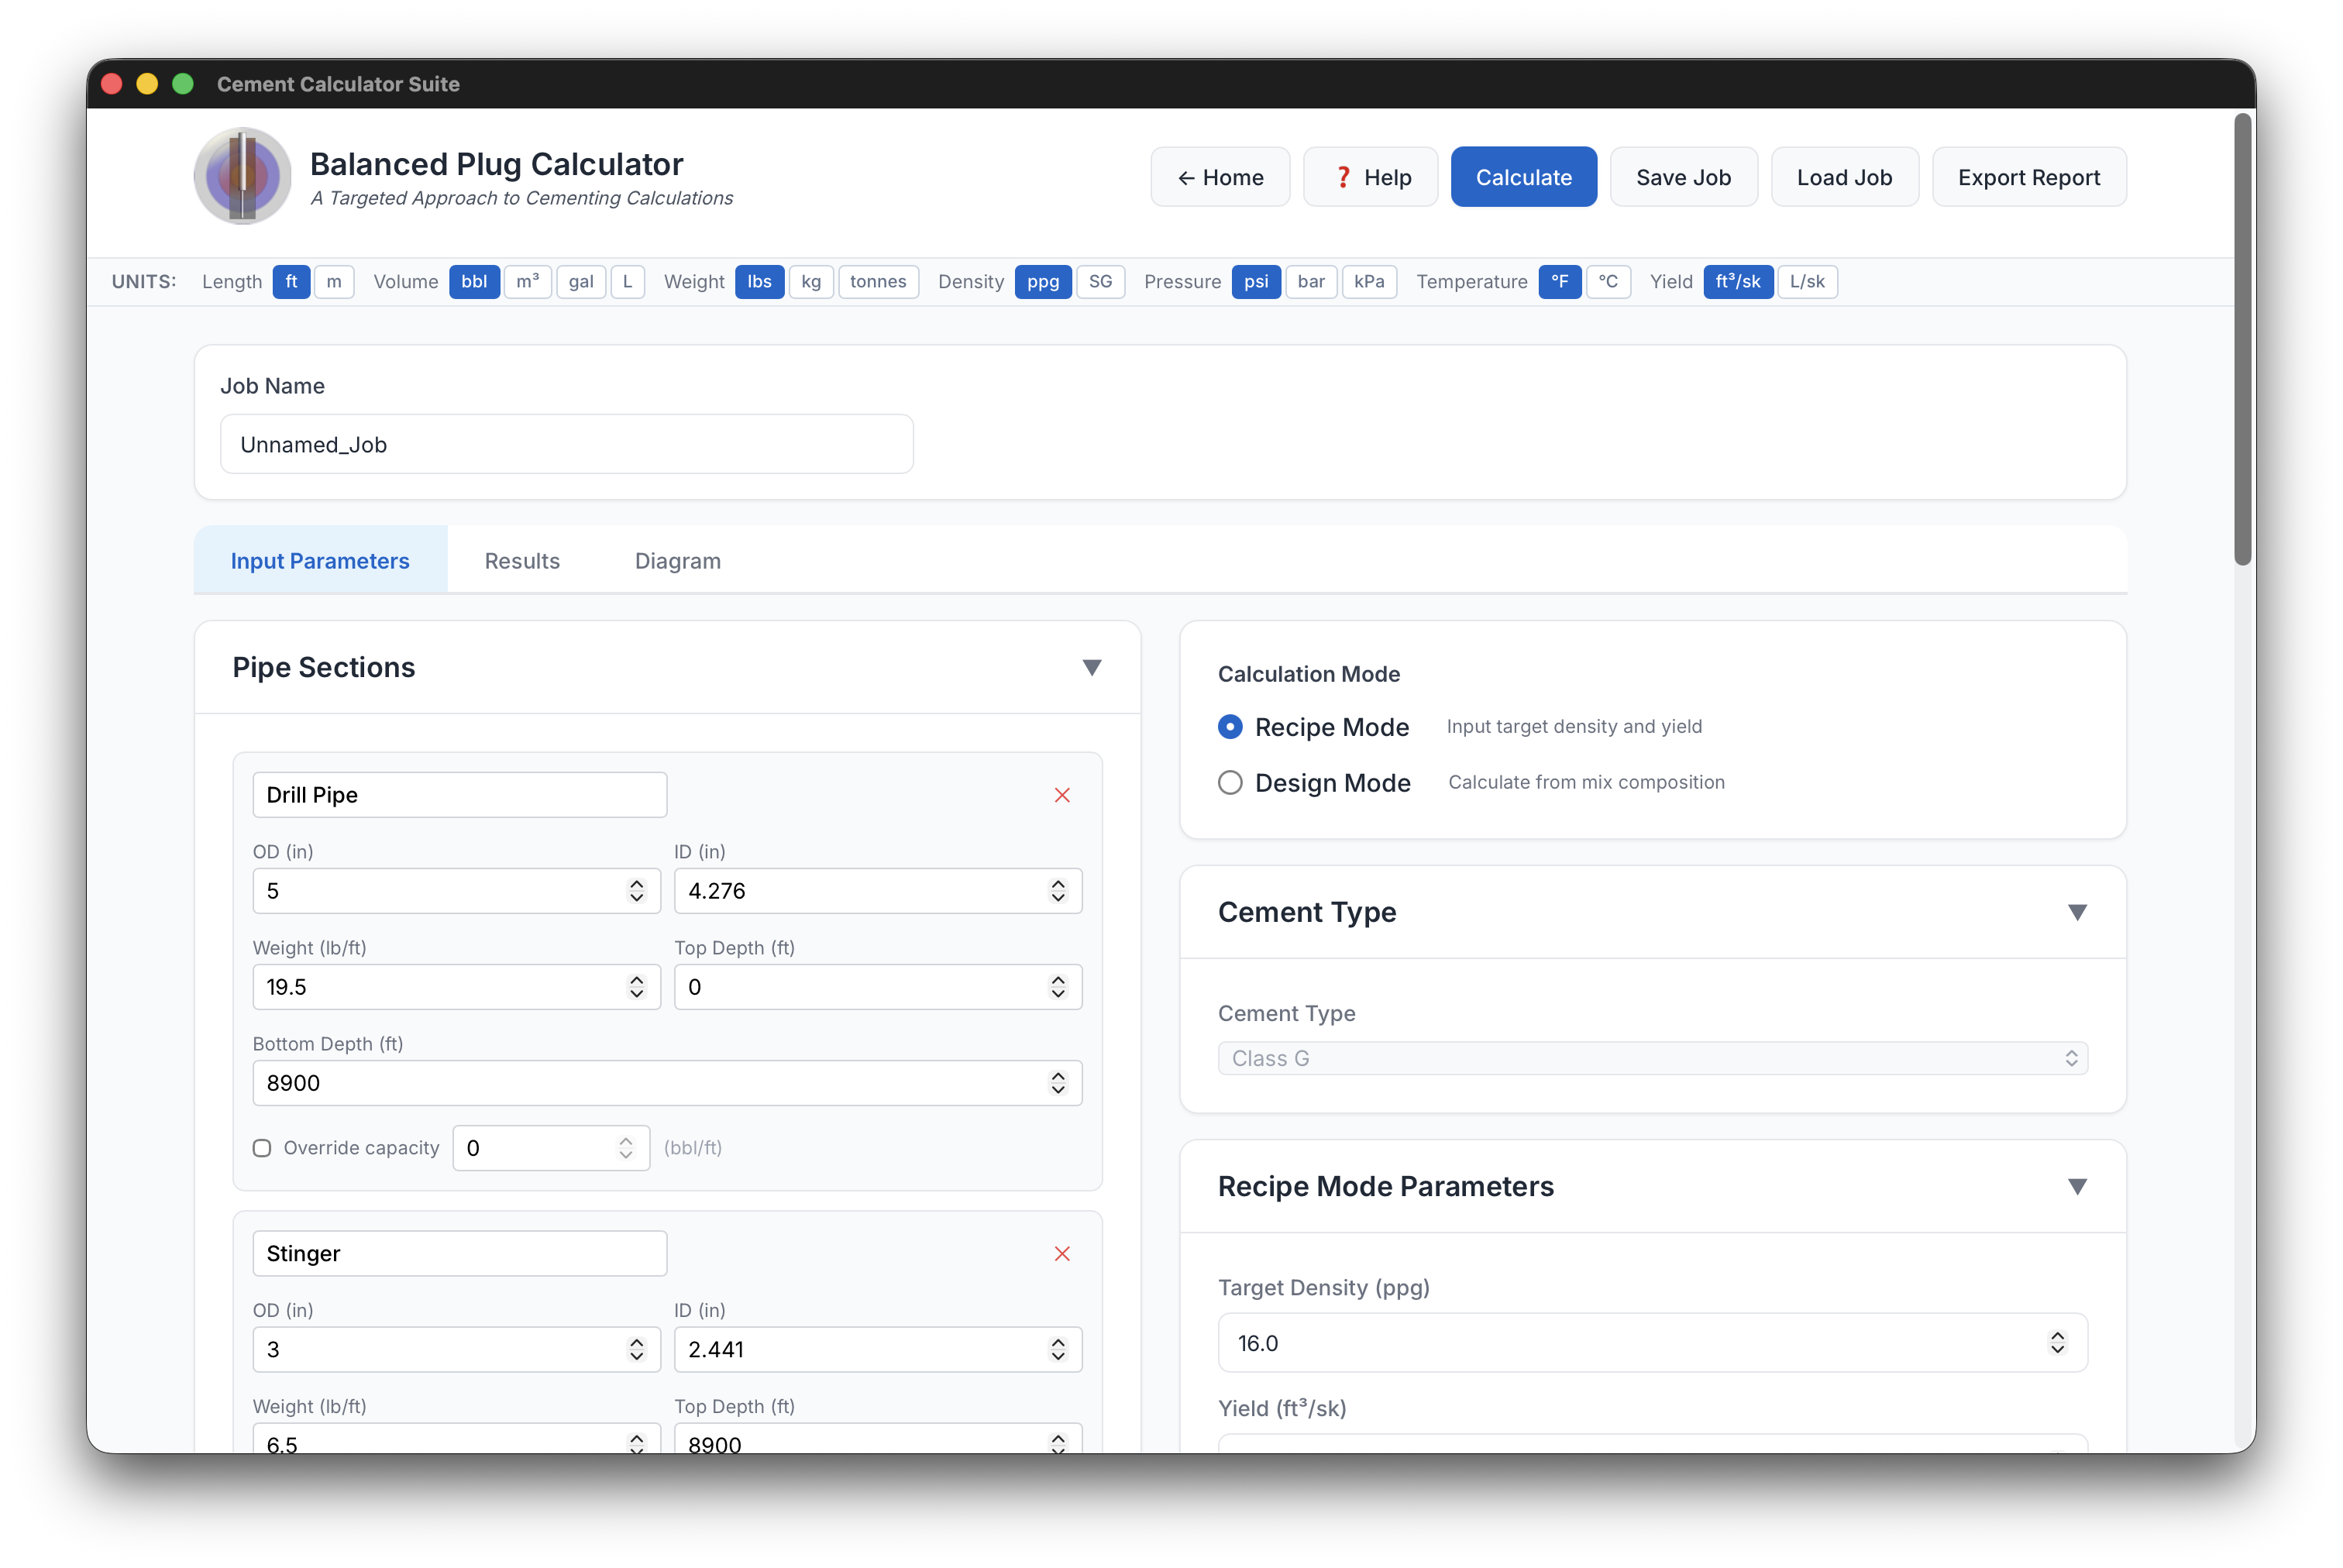
Task: Collapse the Recipe Mode Parameters section
Action: pyautogui.click(x=2078, y=1186)
